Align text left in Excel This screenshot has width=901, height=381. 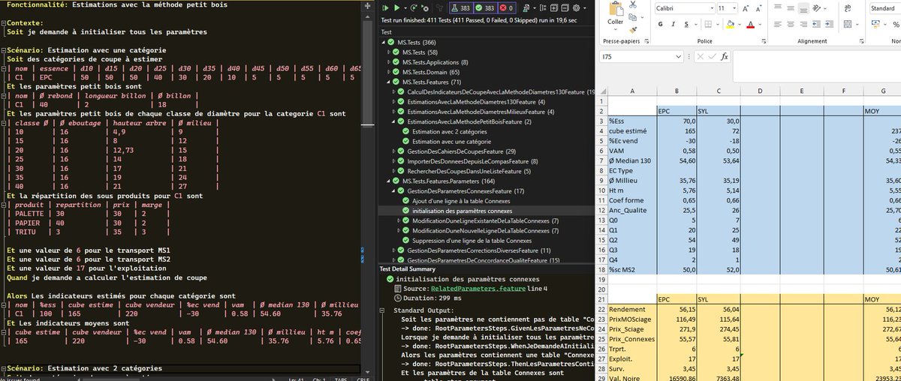(778, 24)
